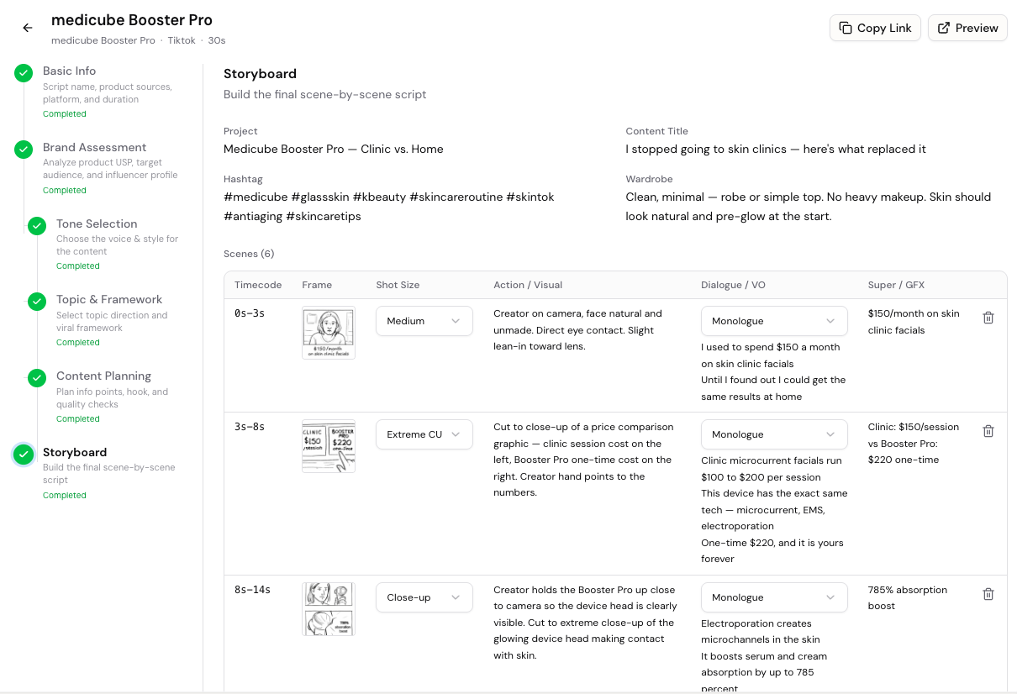This screenshot has width=1017, height=694.
Task: Delete the 3s–8s scene row
Action: 988,431
